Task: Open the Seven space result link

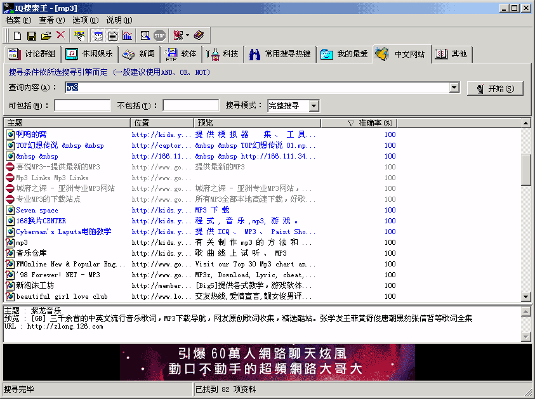Action: click(37, 210)
